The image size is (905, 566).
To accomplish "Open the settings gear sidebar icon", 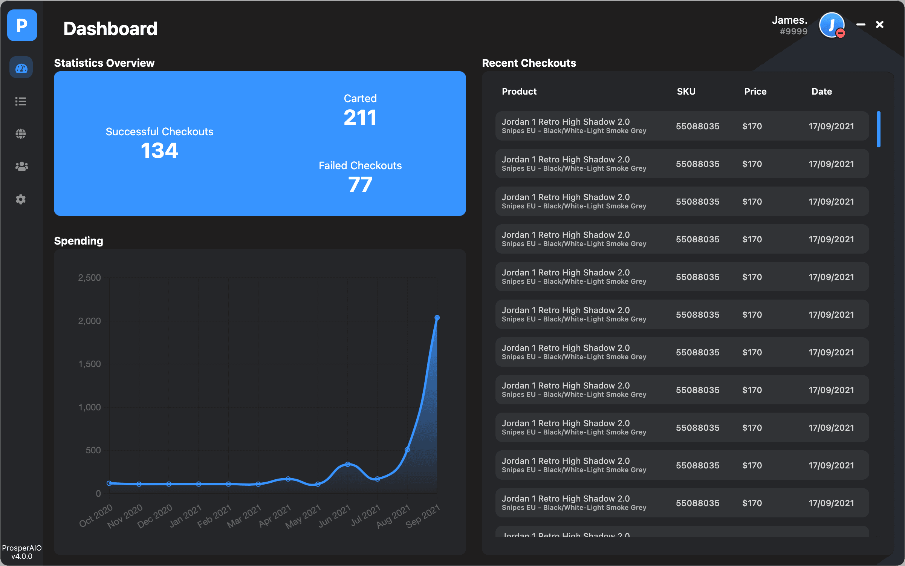I will point(21,199).
